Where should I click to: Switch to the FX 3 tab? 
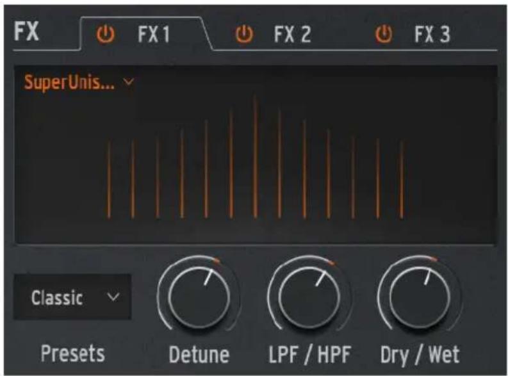click(432, 34)
